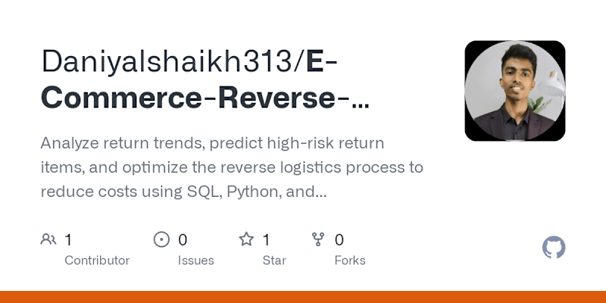
Task: Click the Daniyalshaikh313 owner name
Action: click(166, 61)
